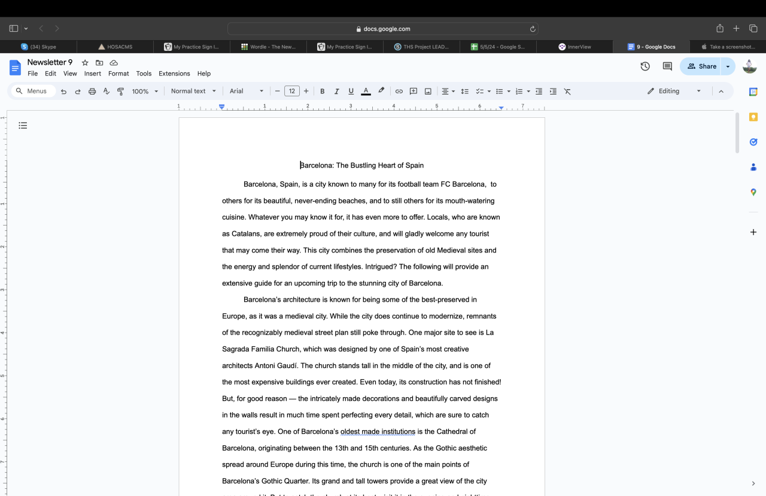Open the Safari share button
The image size is (766, 496).
click(720, 29)
